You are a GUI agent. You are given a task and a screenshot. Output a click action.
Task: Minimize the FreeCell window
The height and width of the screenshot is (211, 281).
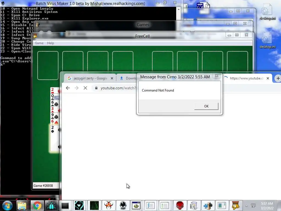coord(229,35)
